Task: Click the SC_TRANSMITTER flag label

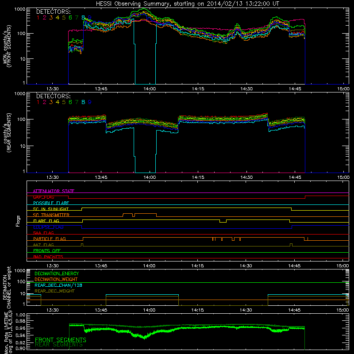Action: (51, 215)
